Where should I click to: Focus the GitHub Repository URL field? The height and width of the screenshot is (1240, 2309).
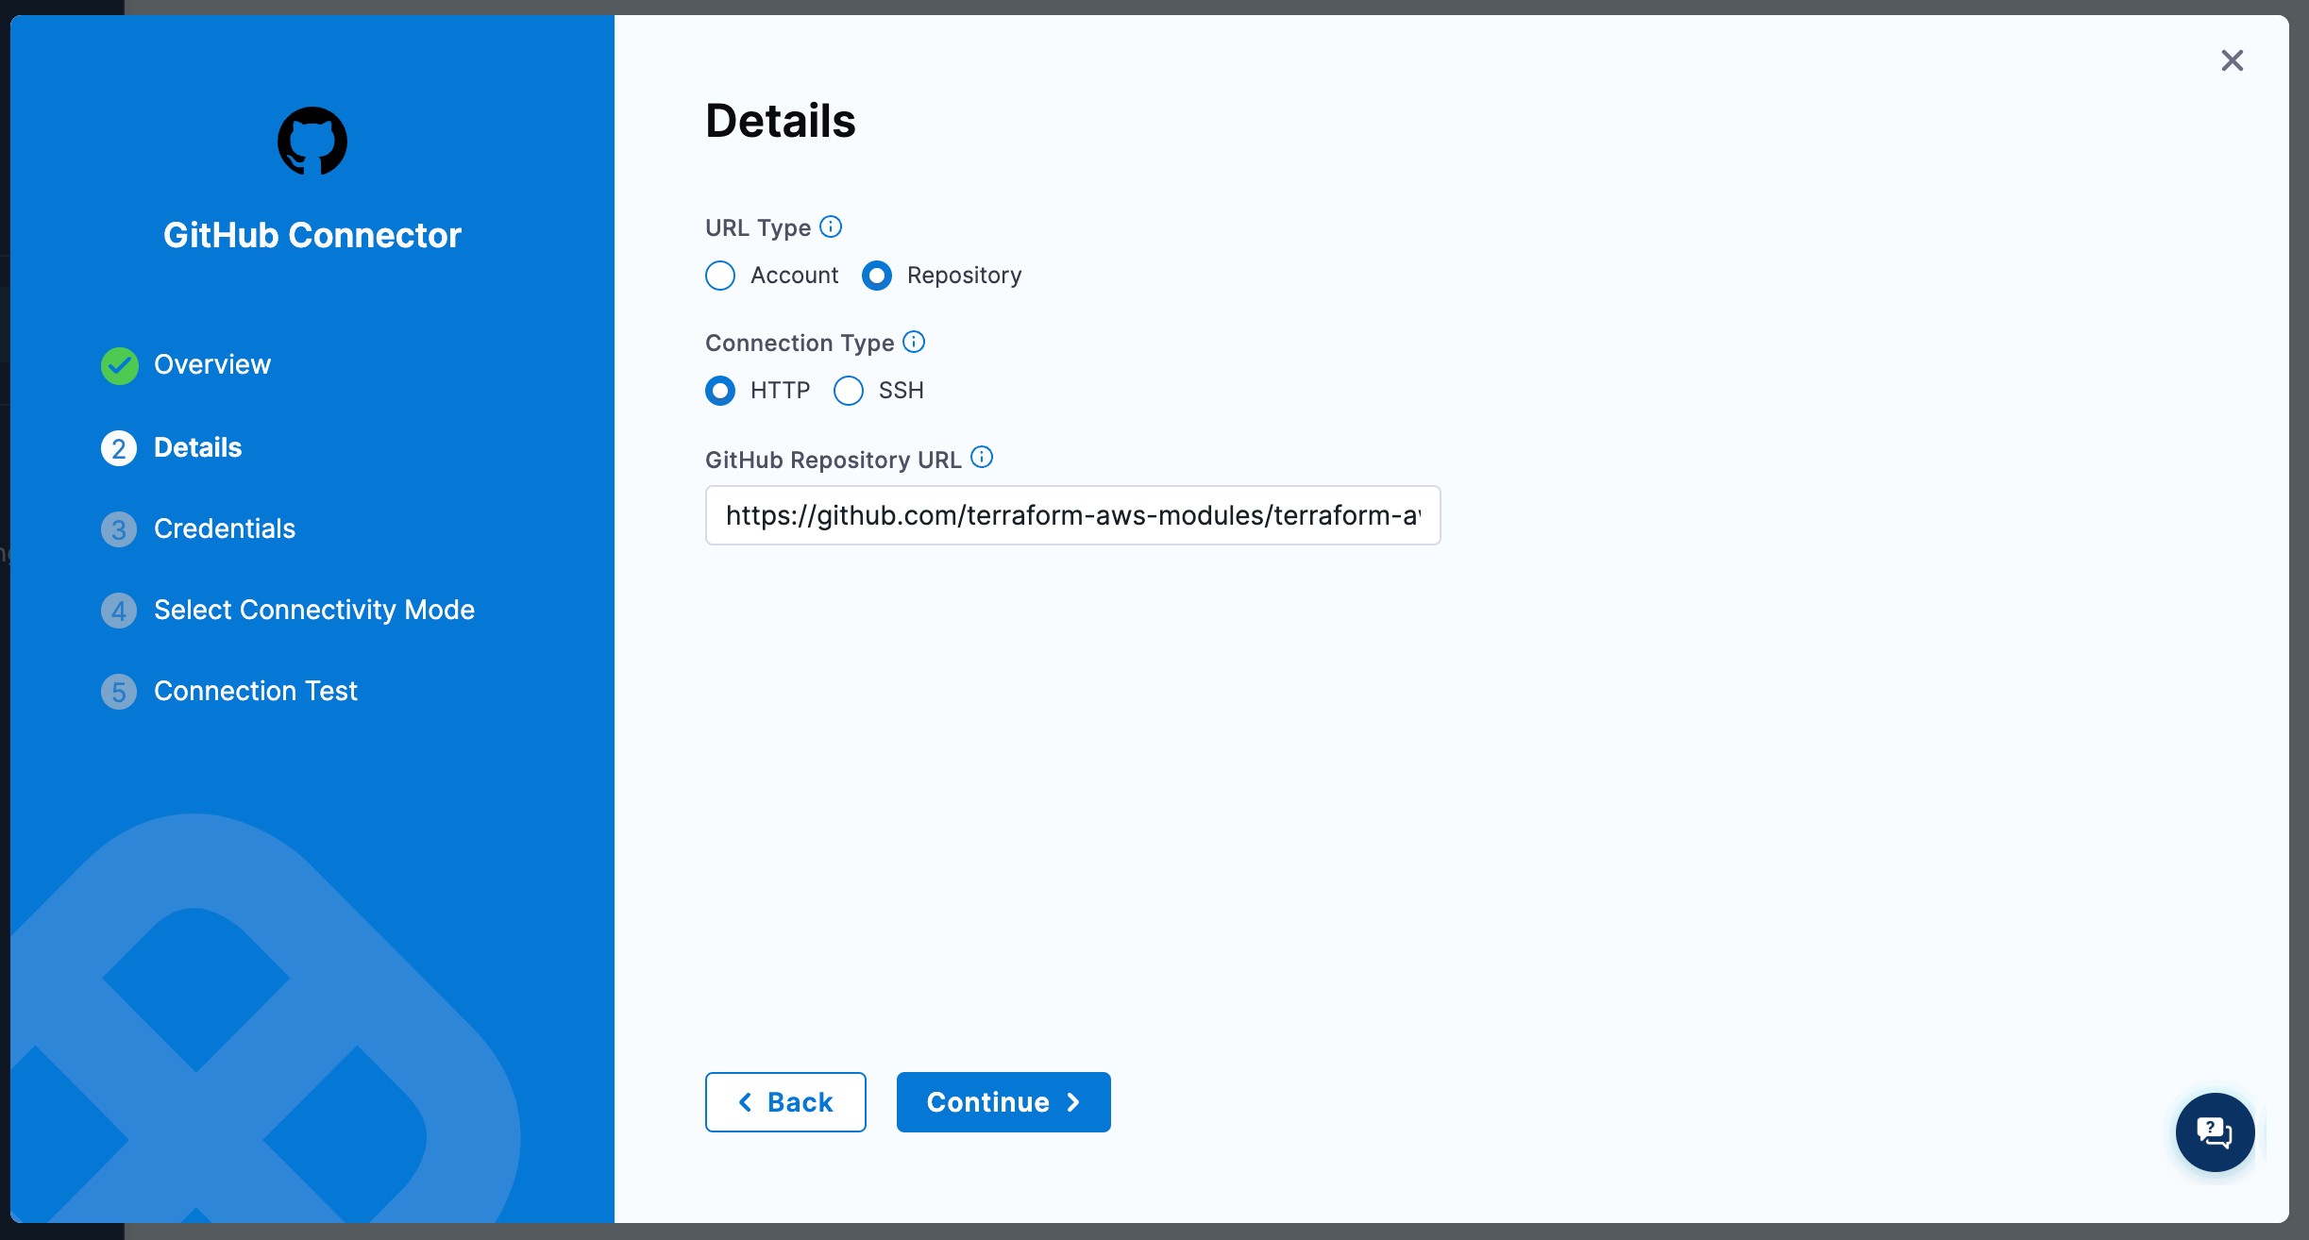pyautogui.click(x=1072, y=515)
